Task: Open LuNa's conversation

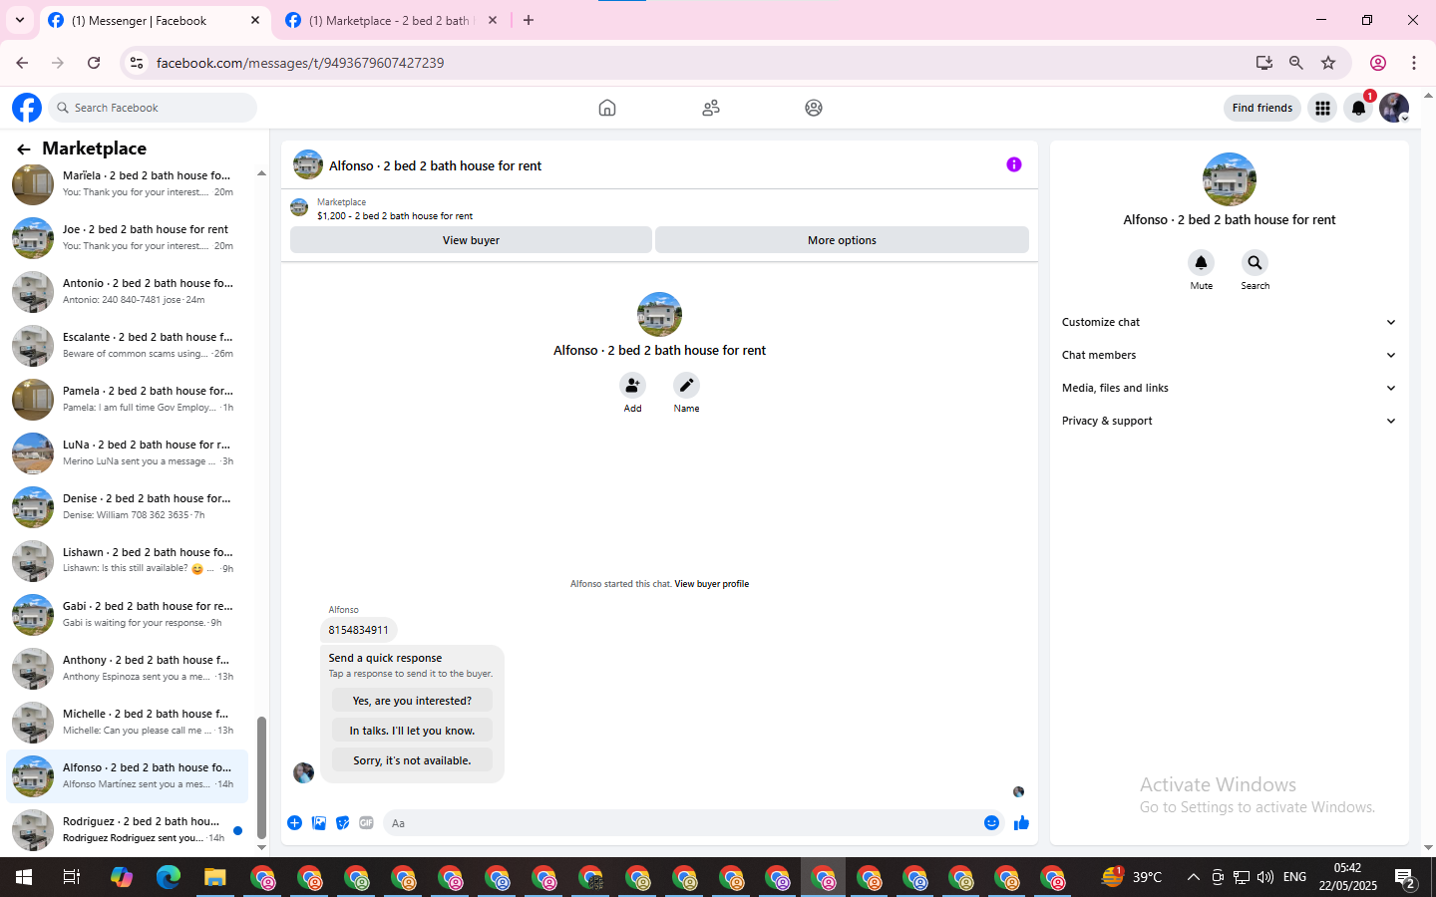Action: click(127, 453)
